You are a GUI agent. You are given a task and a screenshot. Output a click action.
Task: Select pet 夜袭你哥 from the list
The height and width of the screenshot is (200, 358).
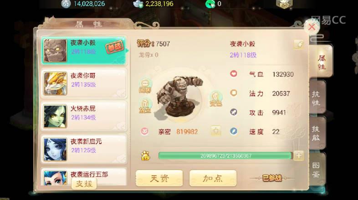click(84, 83)
